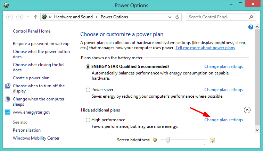The height and width of the screenshot is (151, 263).
Task: Click the sun icon for maximum brightness
Action: coord(213,140)
